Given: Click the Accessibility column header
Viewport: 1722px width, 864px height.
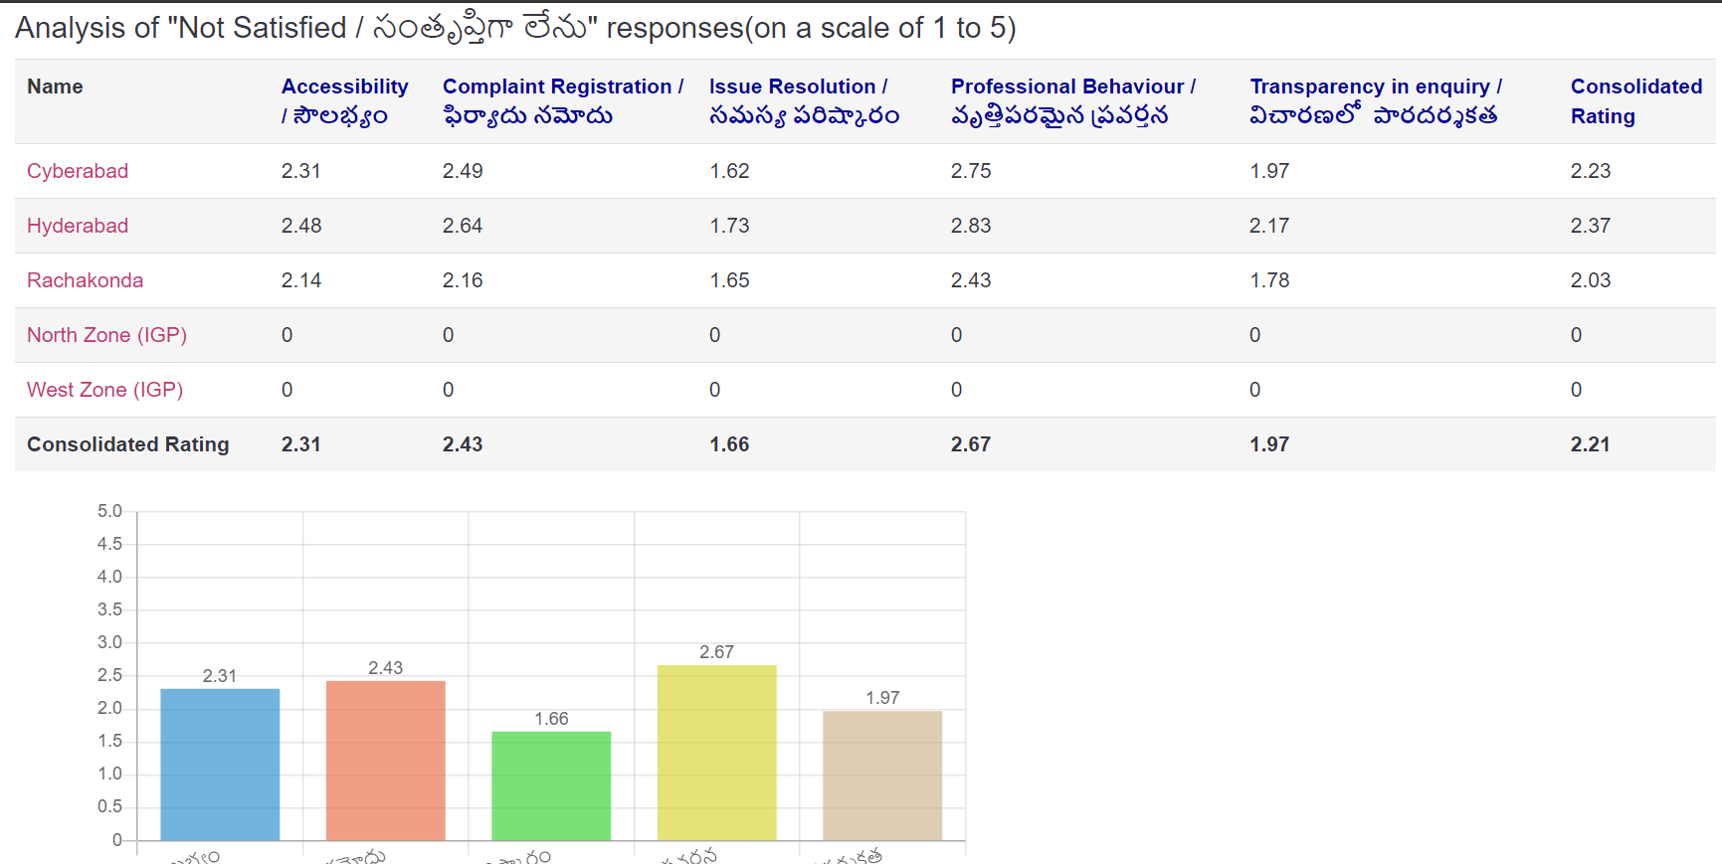Looking at the screenshot, I should coord(344,101).
